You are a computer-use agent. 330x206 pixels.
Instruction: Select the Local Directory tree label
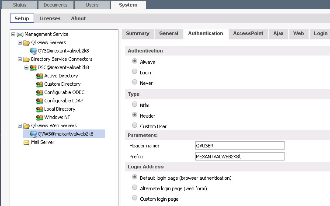(59, 109)
